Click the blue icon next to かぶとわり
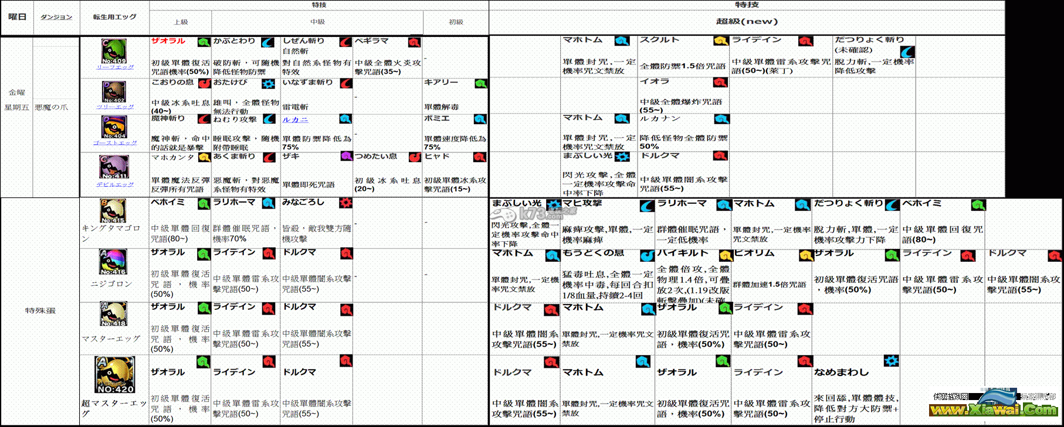 (x=267, y=42)
